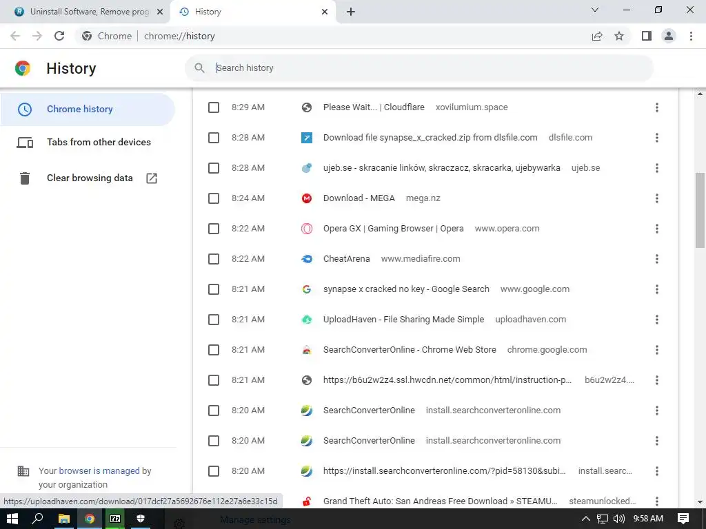Open more actions for Opera GX entry

click(x=657, y=229)
